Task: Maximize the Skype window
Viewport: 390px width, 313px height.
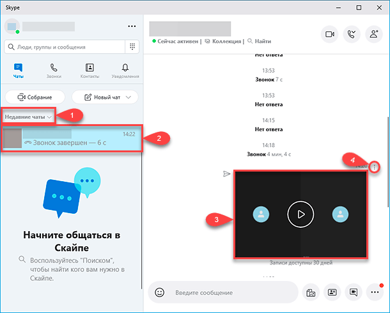Action: point(359,8)
